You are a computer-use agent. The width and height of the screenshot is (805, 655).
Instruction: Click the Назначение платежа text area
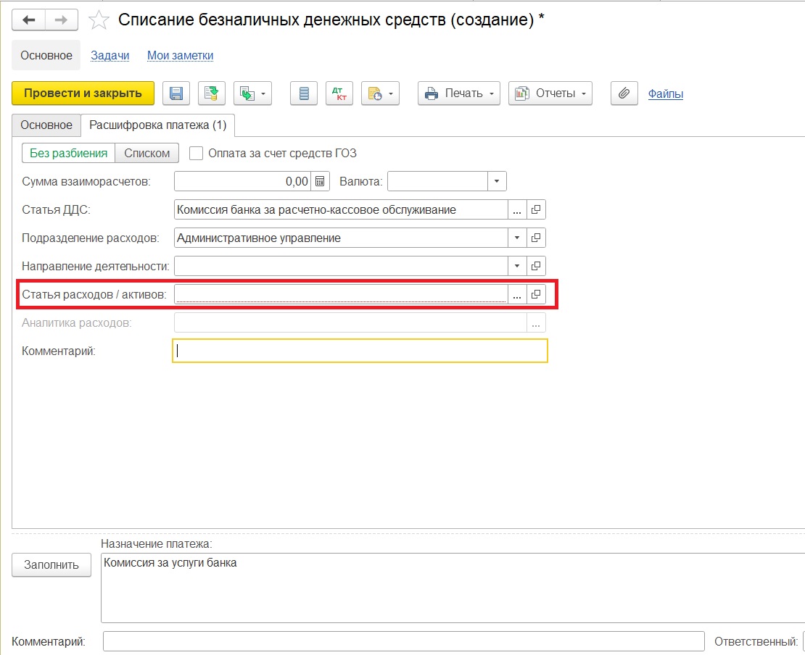click(x=453, y=588)
